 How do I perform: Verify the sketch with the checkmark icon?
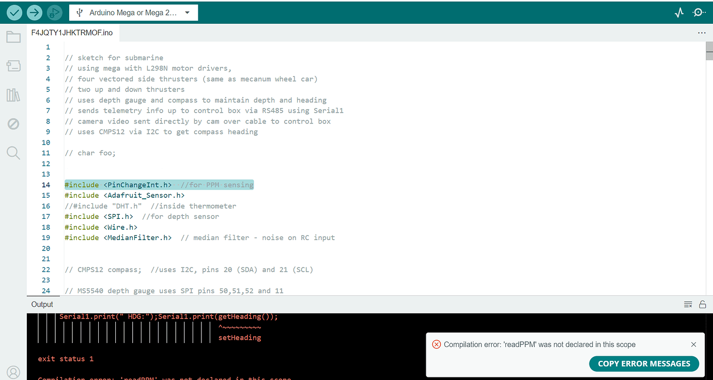tap(14, 12)
